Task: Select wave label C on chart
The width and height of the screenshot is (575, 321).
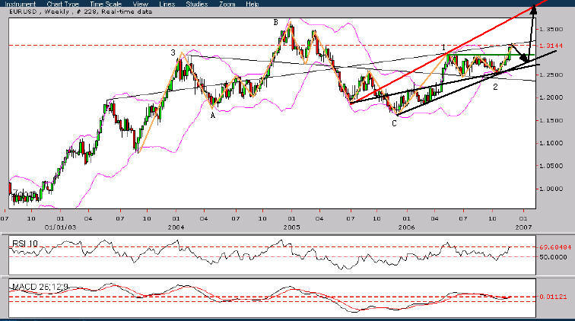Action: (394, 124)
